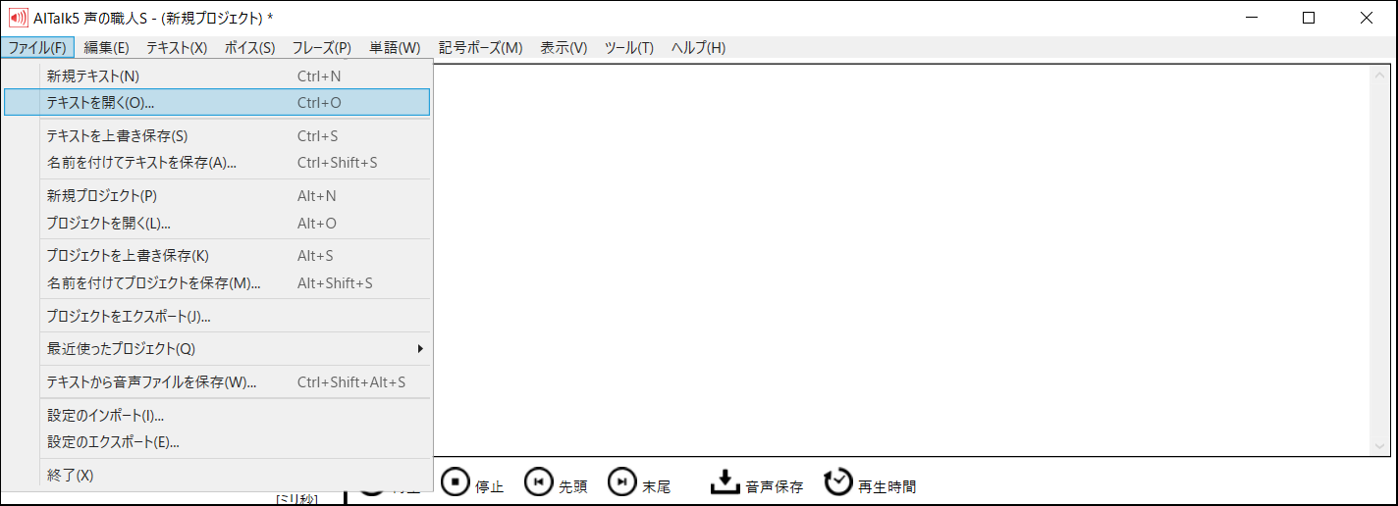Click the 再生時間 clock icon
The image size is (1398, 506).
pos(837,481)
